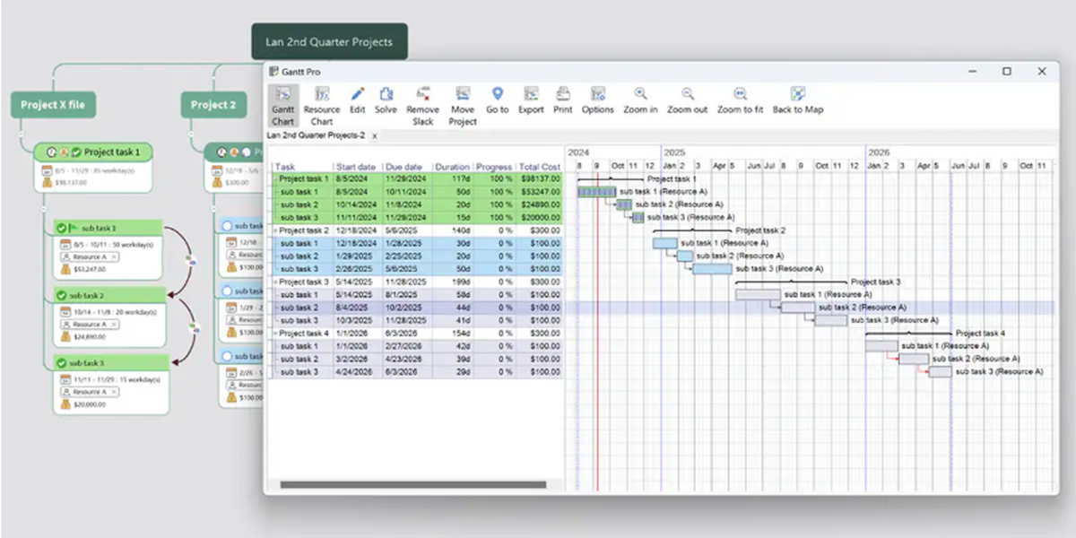
Task: Collapse the Project X file branch node
Action: point(20,133)
